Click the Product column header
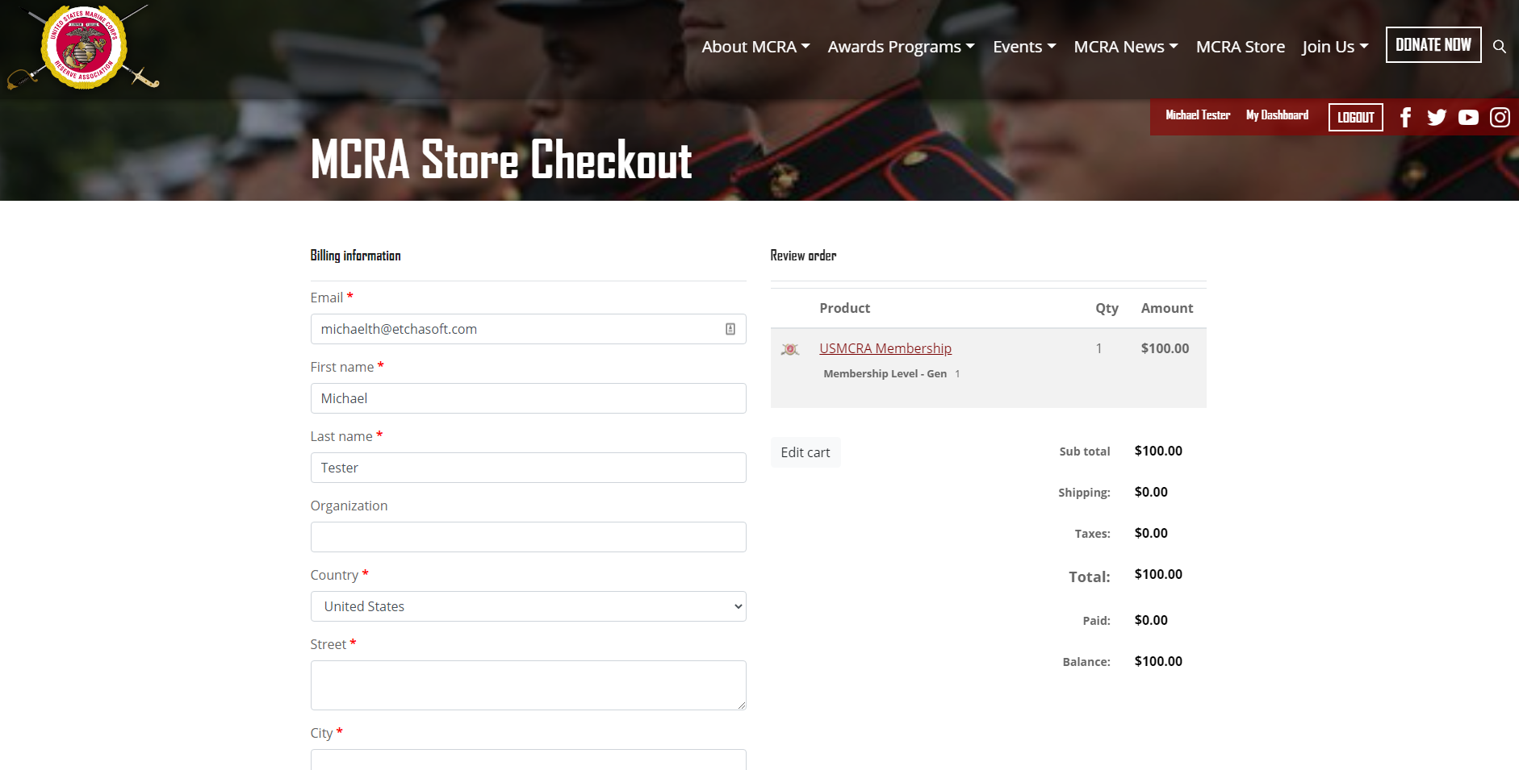The width and height of the screenshot is (1519, 770). click(845, 308)
